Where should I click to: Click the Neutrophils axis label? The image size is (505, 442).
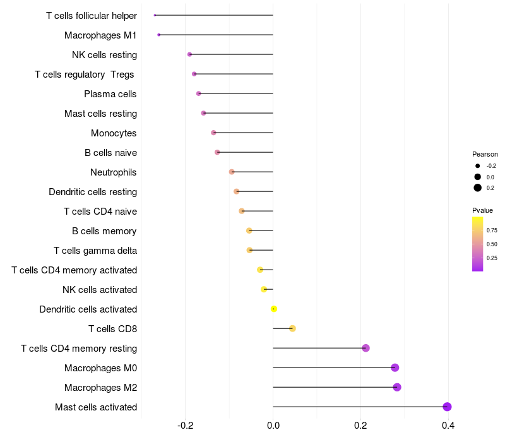point(114,172)
